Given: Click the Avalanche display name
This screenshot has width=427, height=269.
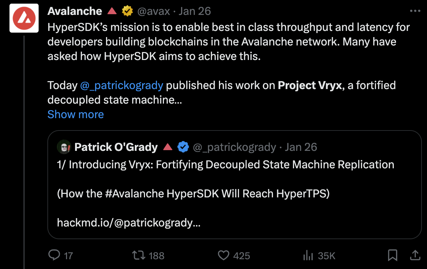Looking at the screenshot, I should [75, 11].
